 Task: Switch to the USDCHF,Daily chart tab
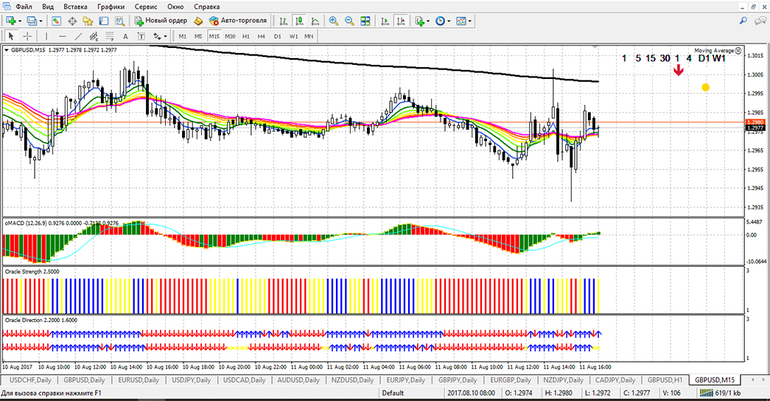[x=30, y=380]
